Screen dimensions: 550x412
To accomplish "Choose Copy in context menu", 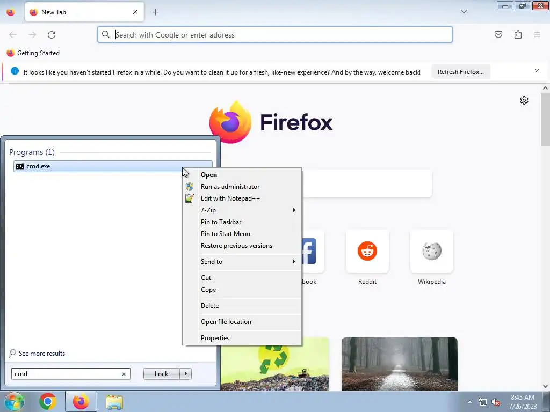I will pos(242,290).
